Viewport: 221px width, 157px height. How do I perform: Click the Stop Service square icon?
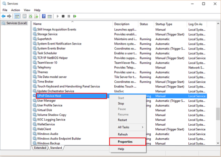point(63,16)
